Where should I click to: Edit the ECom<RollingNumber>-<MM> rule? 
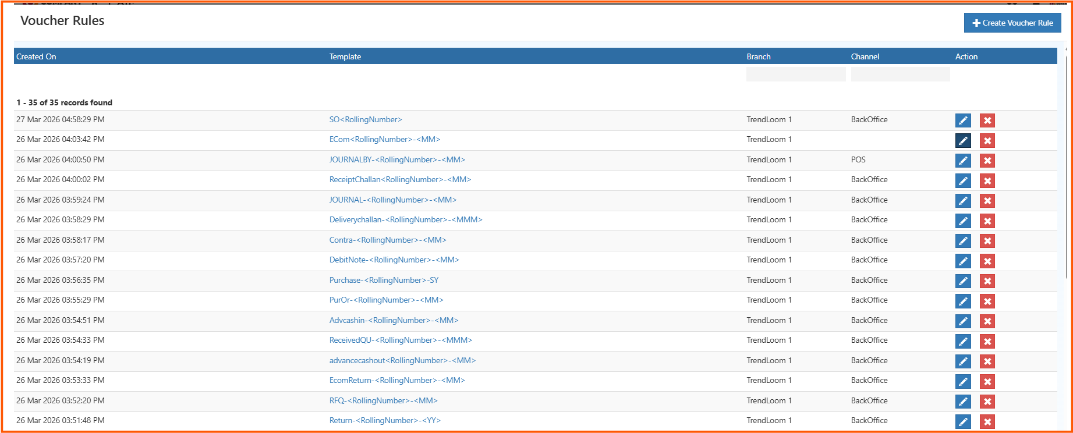tap(963, 140)
